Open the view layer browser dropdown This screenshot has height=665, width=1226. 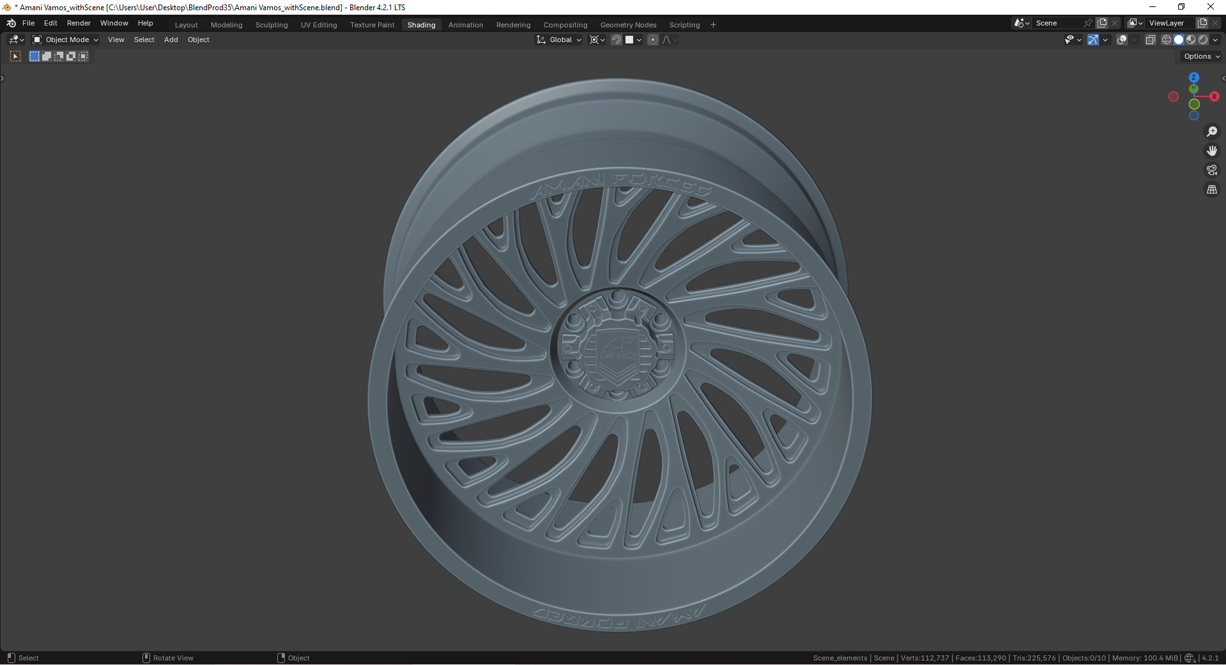tap(1135, 23)
